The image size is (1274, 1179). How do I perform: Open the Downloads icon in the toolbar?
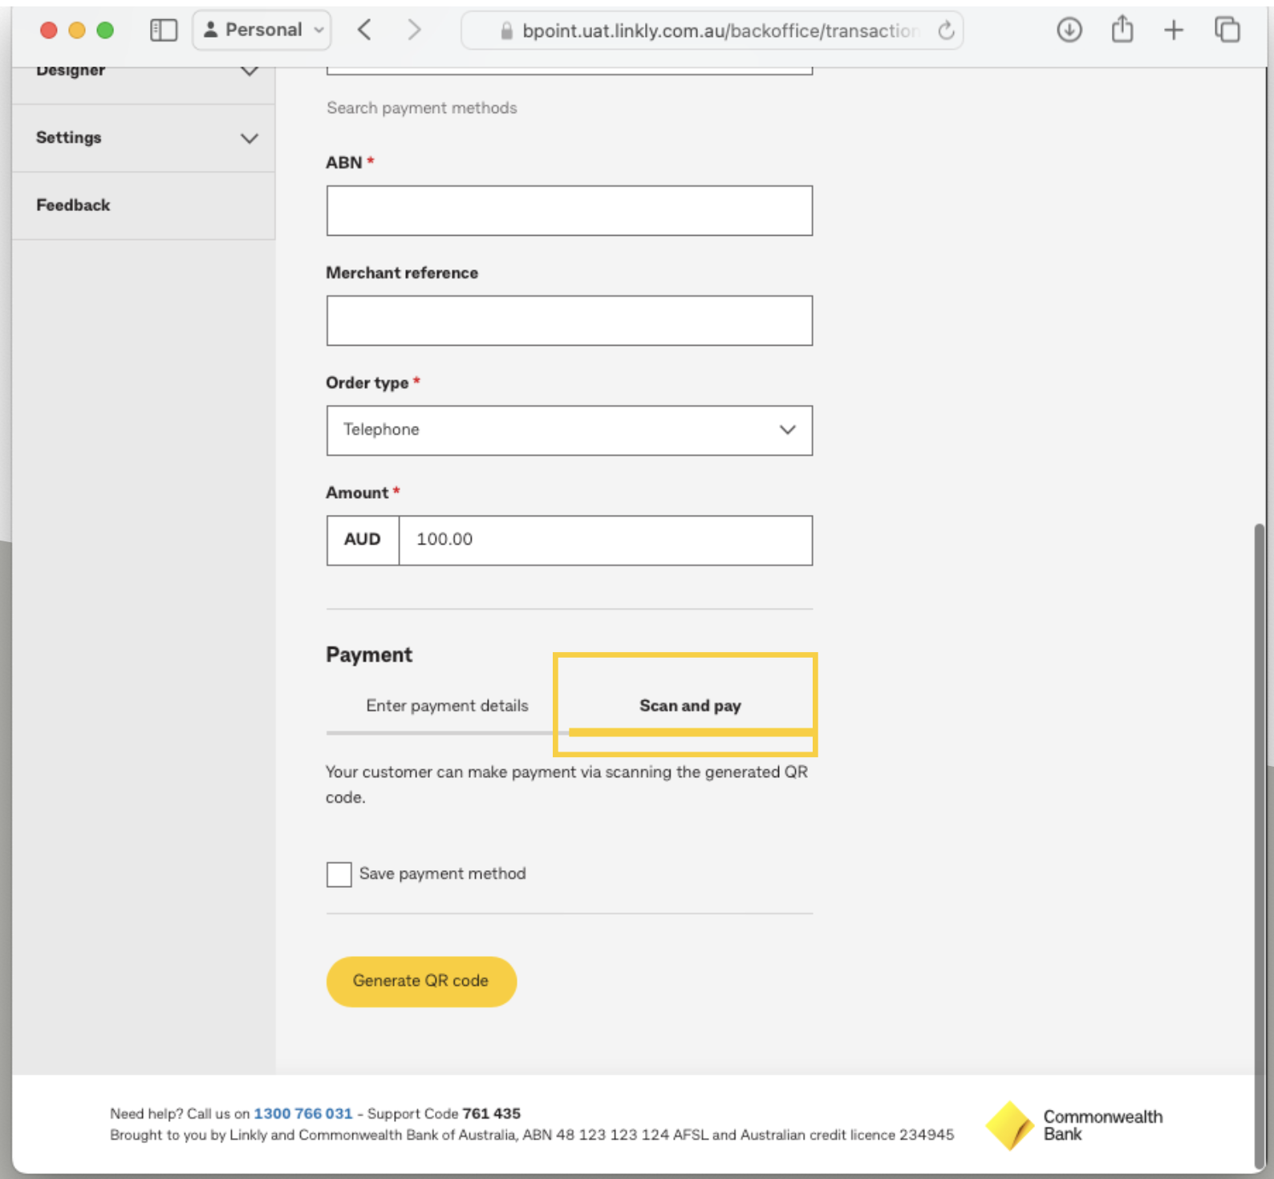[1069, 30]
